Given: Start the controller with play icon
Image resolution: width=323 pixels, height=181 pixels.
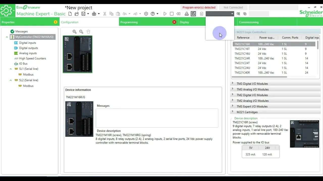Looking at the screenshot, I should [x=165, y=14].
